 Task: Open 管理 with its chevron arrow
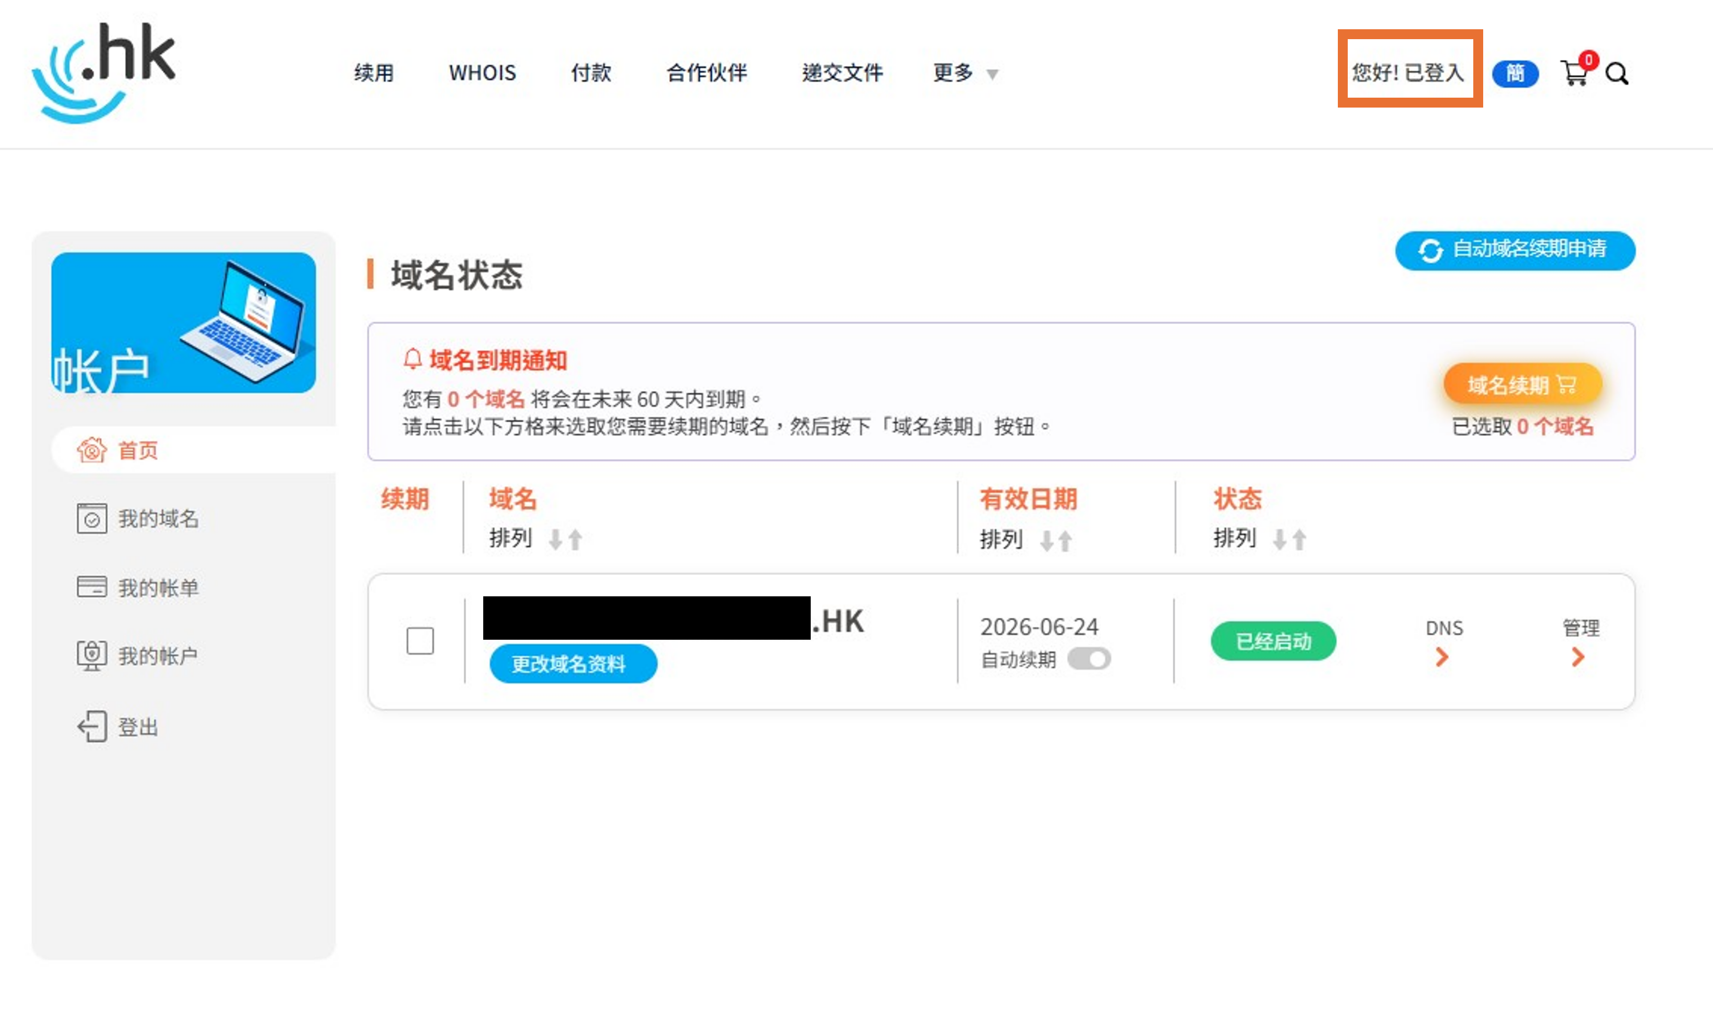1578,656
